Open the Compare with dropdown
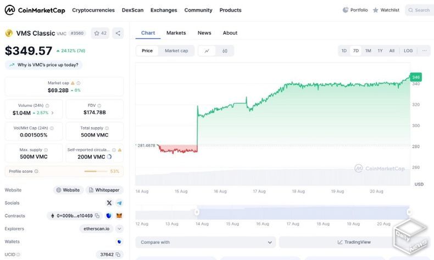 click(x=205, y=242)
